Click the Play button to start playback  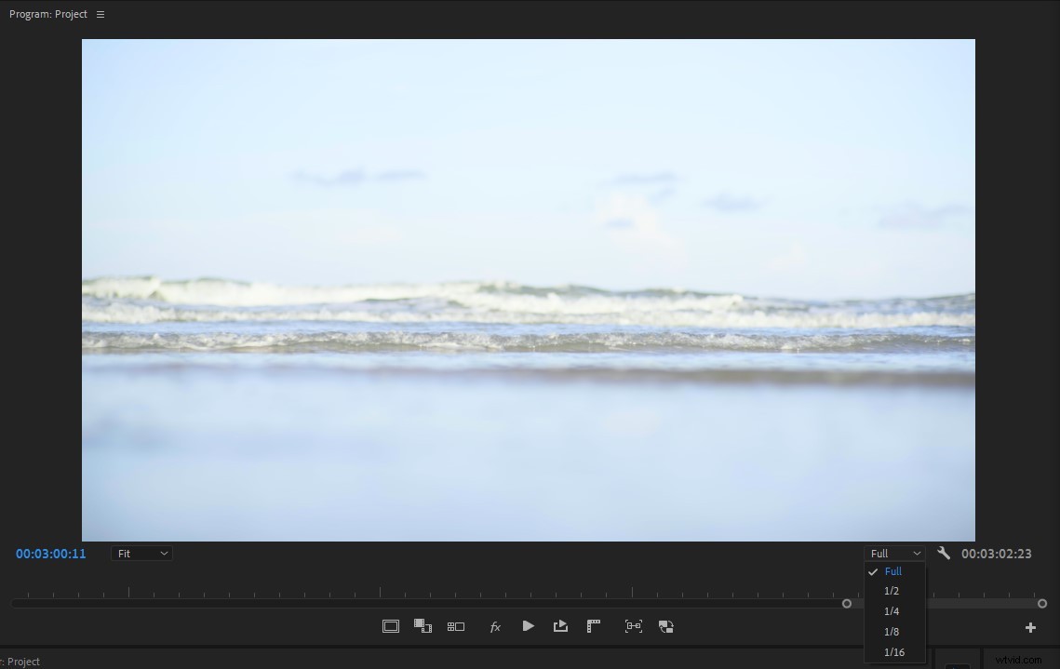529,626
